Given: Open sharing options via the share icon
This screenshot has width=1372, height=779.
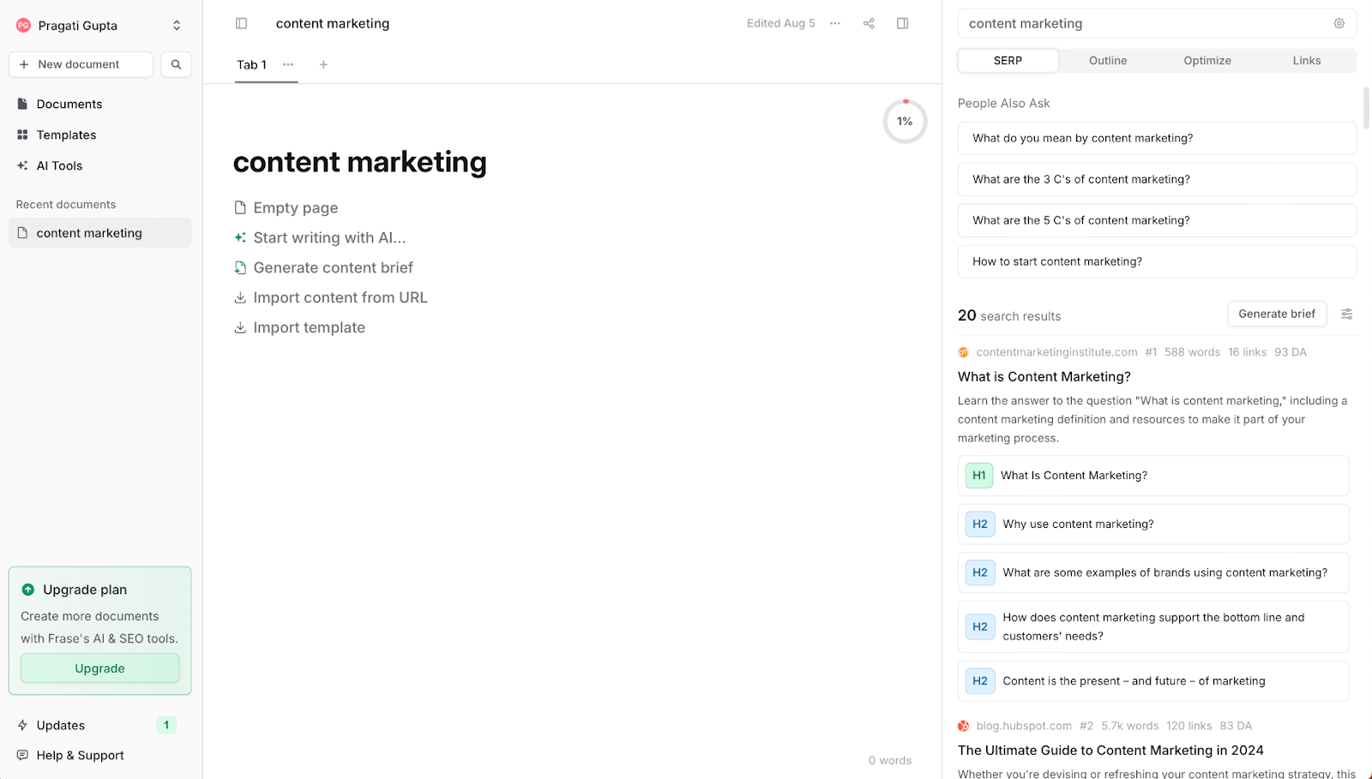Looking at the screenshot, I should tap(869, 23).
